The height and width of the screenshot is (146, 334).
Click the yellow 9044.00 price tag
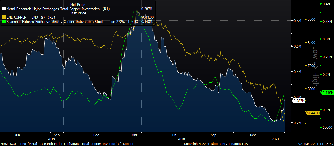tap(313, 113)
